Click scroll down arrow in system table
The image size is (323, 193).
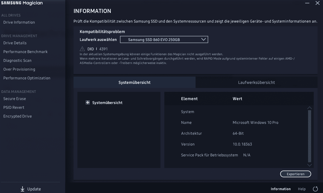point(310,165)
